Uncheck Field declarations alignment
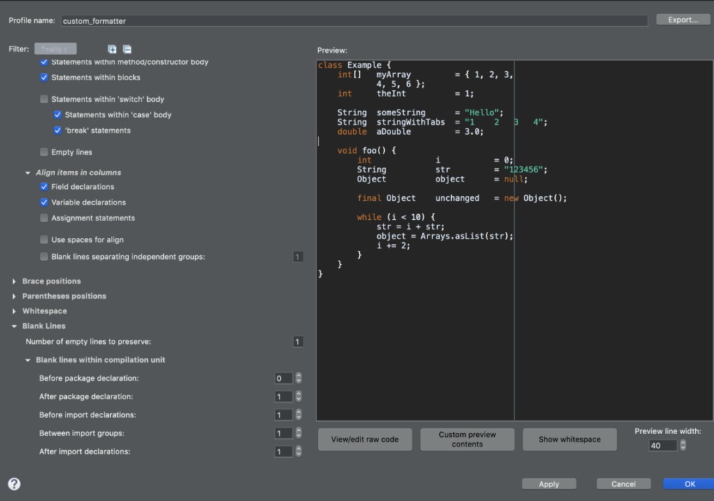714x501 pixels. click(45, 187)
